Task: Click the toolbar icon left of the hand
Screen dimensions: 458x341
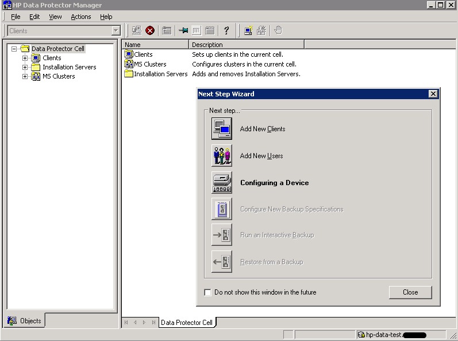Action: (x=261, y=30)
